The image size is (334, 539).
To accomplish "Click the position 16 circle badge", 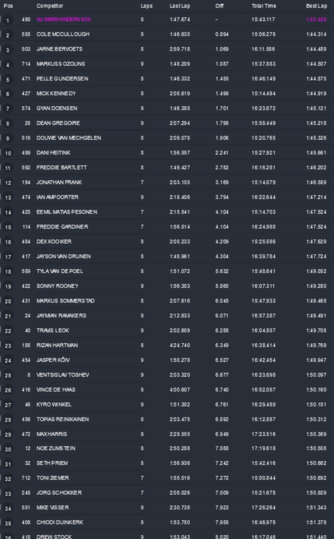I will pos(8,242).
